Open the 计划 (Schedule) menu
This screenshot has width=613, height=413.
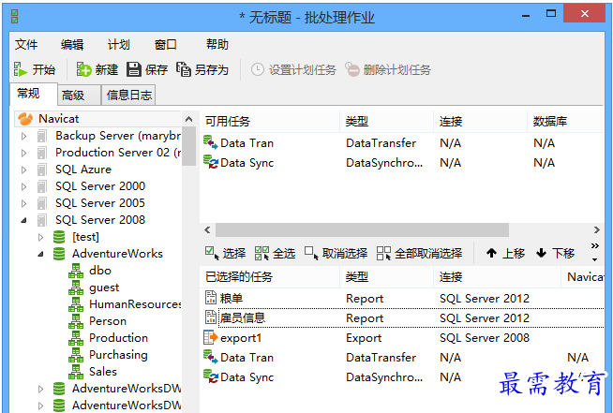(x=118, y=45)
